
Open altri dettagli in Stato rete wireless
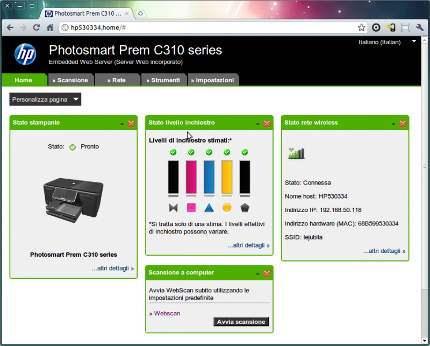point(384,251)
